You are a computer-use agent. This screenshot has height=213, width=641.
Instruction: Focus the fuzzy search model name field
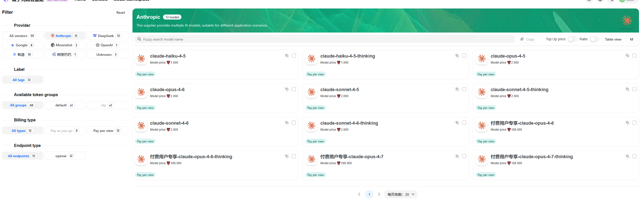[x=325, y=39]
